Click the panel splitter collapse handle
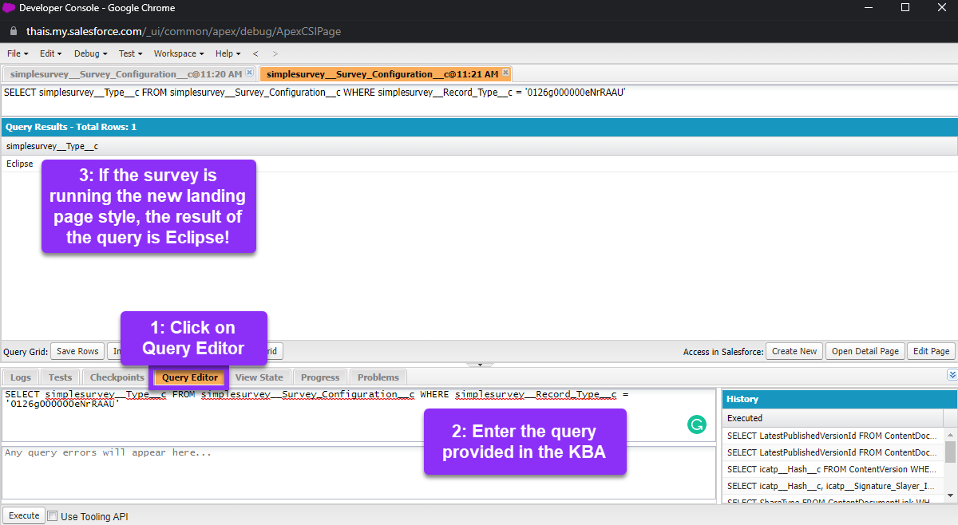 click(479, 365)
